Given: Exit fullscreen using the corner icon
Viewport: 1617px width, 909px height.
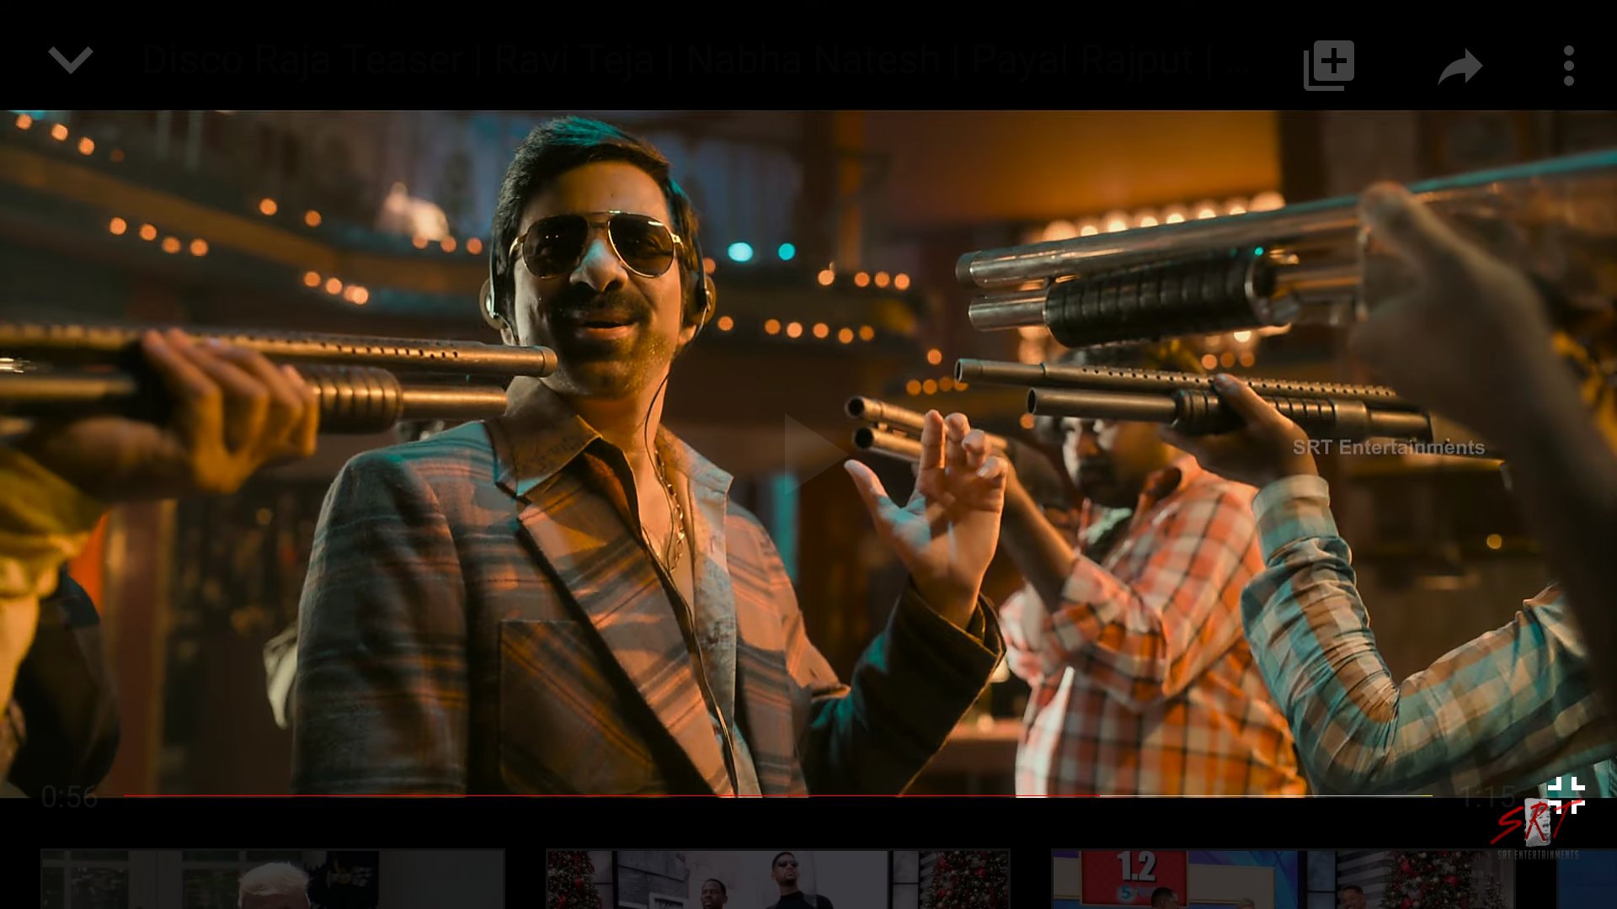Looking at the screenshot, I should tap(1566, 794).
